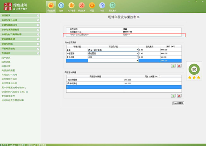Delete a row from 雨水控制措施 table
The image size is (206, 146).
tap(179, 95)
